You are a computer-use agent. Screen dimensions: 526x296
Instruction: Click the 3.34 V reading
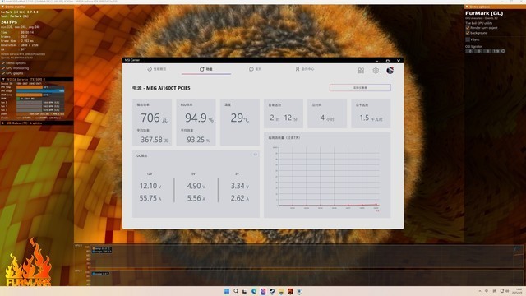[239, 186]
